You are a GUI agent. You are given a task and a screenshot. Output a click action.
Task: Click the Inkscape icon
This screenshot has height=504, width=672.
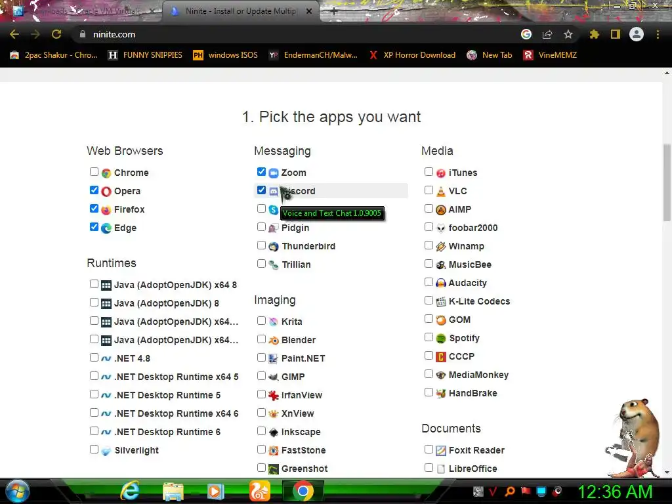coord(274,432)
